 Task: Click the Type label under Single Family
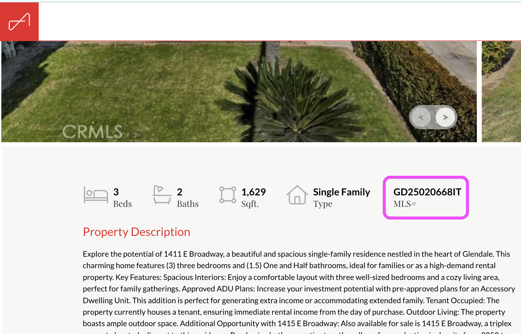(323, 204)
